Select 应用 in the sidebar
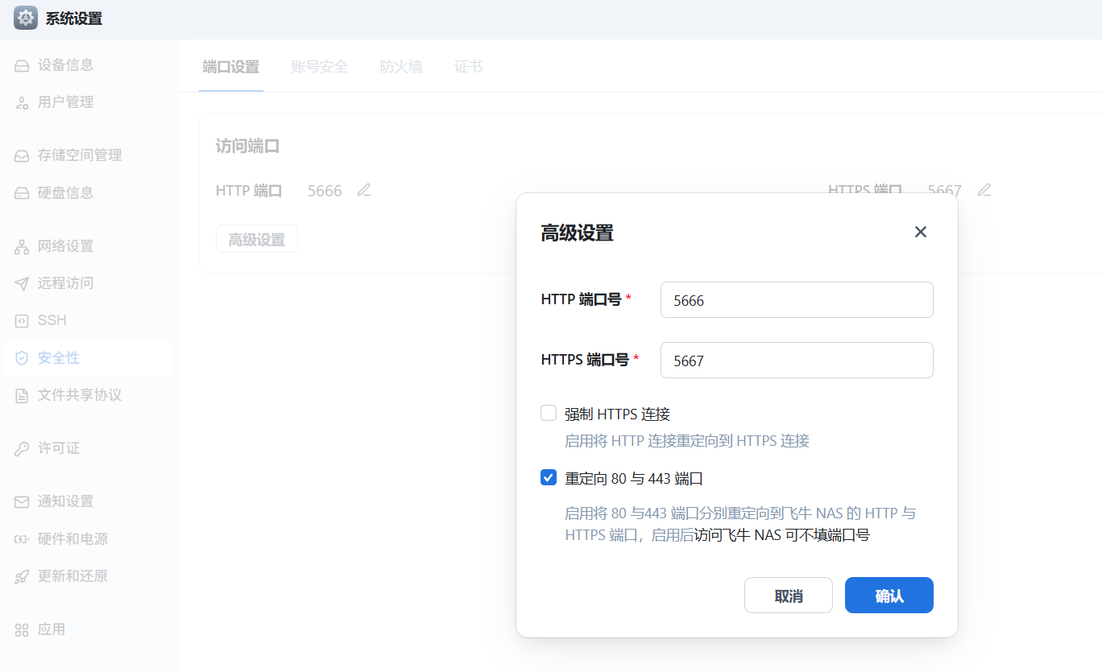The height and width of the screenshot is (672, 1102). coord(88,629)
